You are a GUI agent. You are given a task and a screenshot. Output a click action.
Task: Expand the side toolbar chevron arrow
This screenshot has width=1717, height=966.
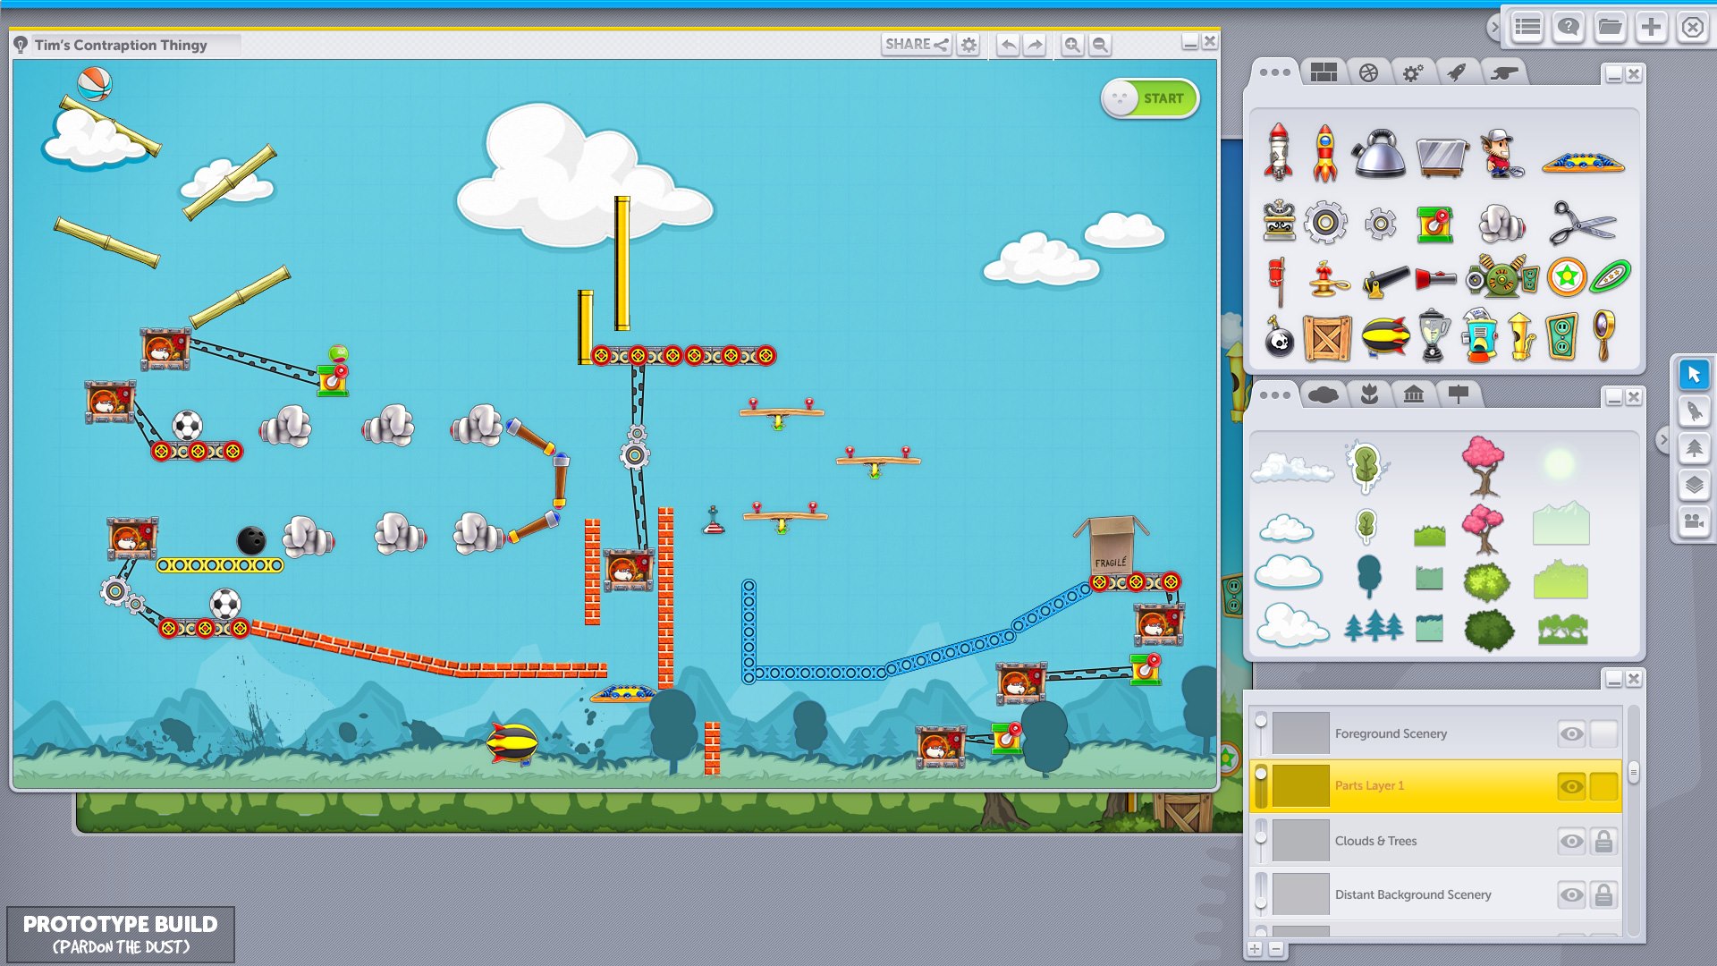[x=1662, y=439]
